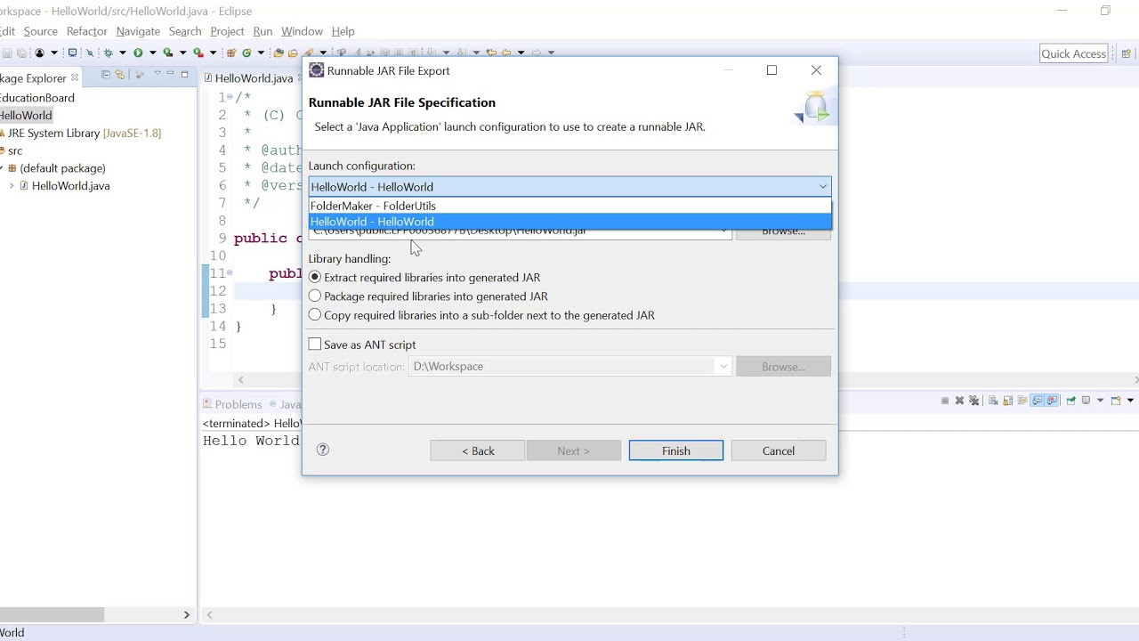
Task: Collapse All in Package Explorer toolbar
Action: click(105, 75)
